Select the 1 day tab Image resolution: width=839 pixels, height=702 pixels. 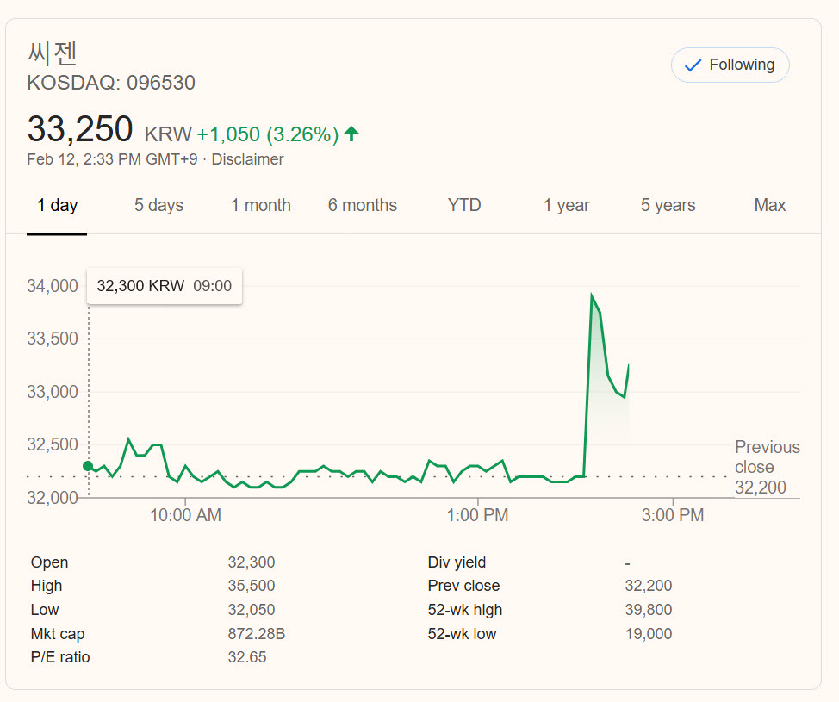[x=57, y=206]
